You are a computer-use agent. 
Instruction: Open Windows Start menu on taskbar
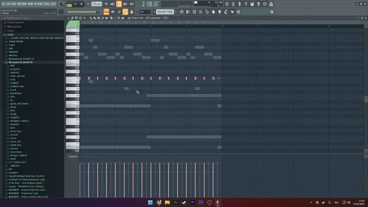point(151,202)
